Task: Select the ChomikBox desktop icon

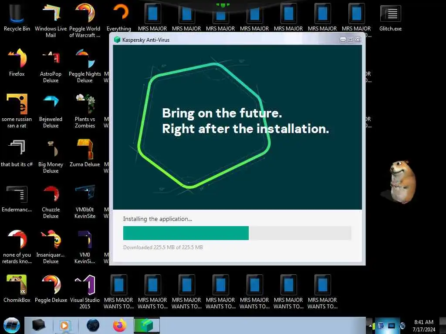Action: [17, 289]
